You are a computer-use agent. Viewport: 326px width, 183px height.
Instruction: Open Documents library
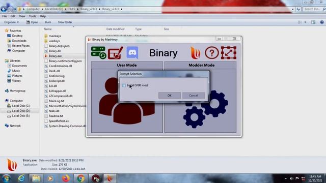(19, 66)
